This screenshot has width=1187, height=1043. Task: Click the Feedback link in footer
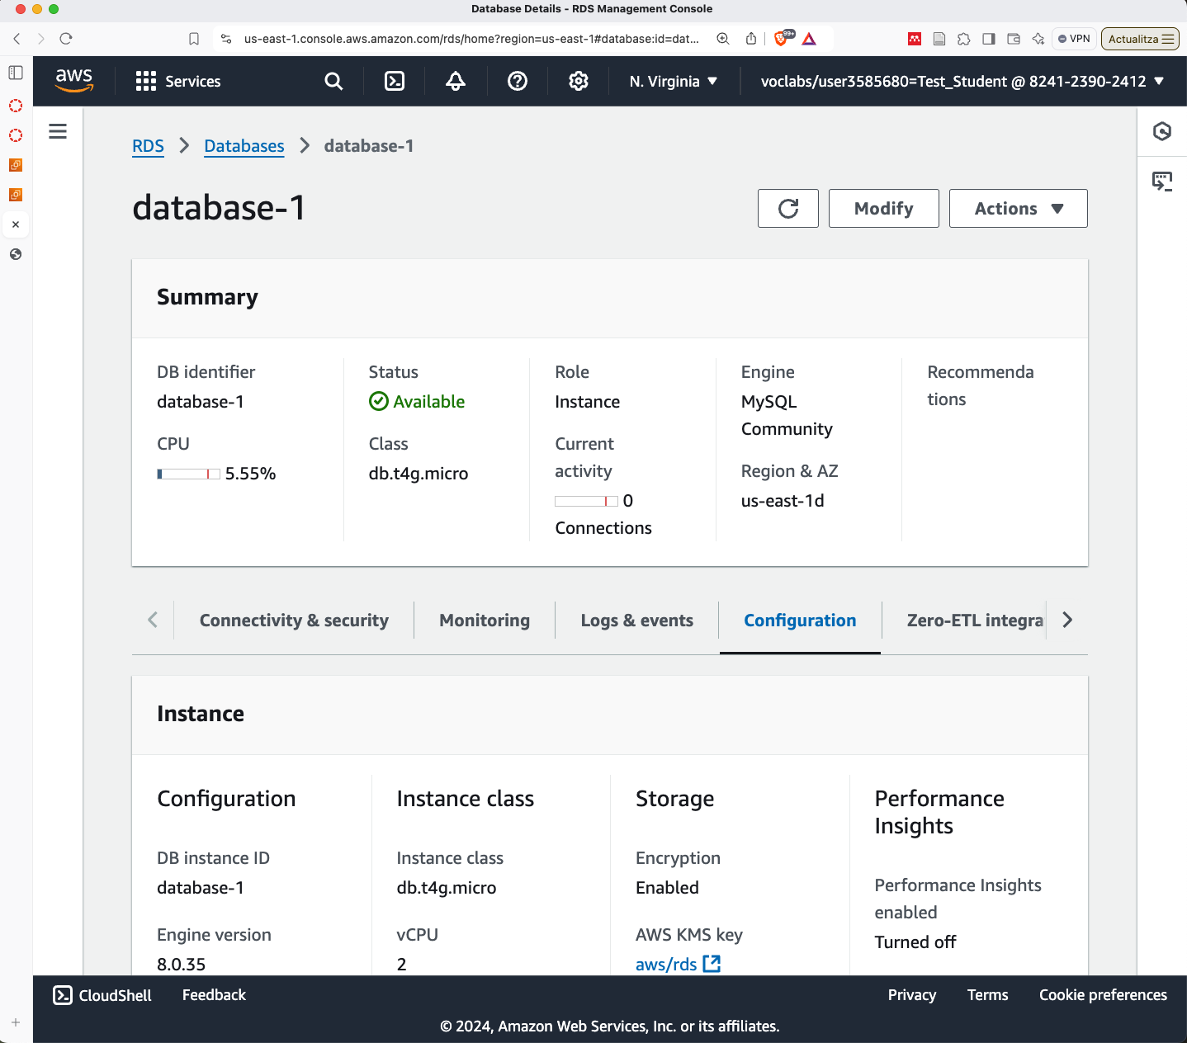(x=214, y=995)
